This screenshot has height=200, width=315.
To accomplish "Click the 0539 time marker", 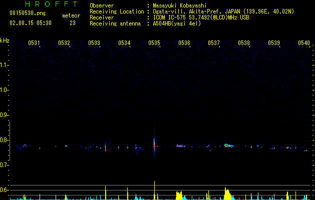I will (274, 43).
